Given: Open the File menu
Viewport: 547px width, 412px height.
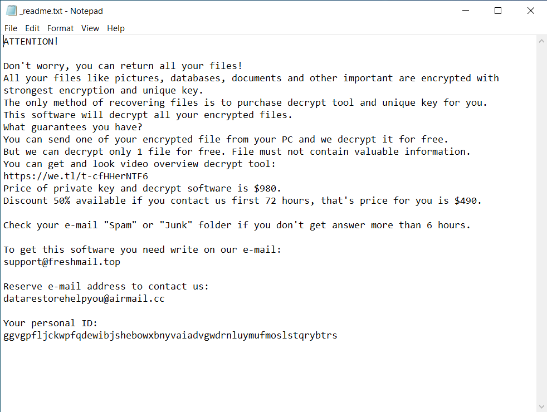Looking at the screenshot, I should pyautogui.click(x=11, y=28).
